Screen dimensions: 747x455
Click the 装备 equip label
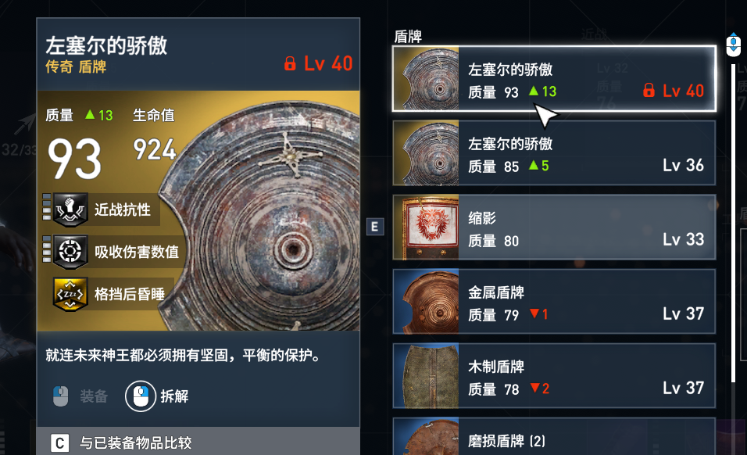click(x=94, y=396)
